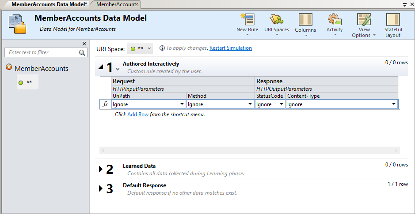Close the left filter panel
Screen dimensions: 415x214
coord(84,44)
